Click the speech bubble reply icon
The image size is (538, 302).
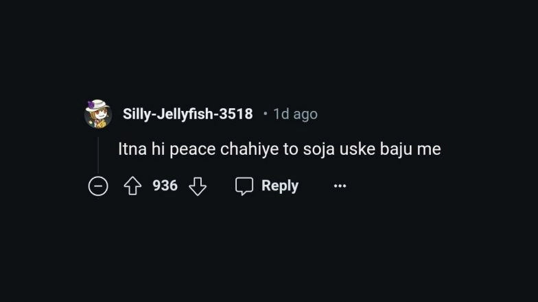244,186
